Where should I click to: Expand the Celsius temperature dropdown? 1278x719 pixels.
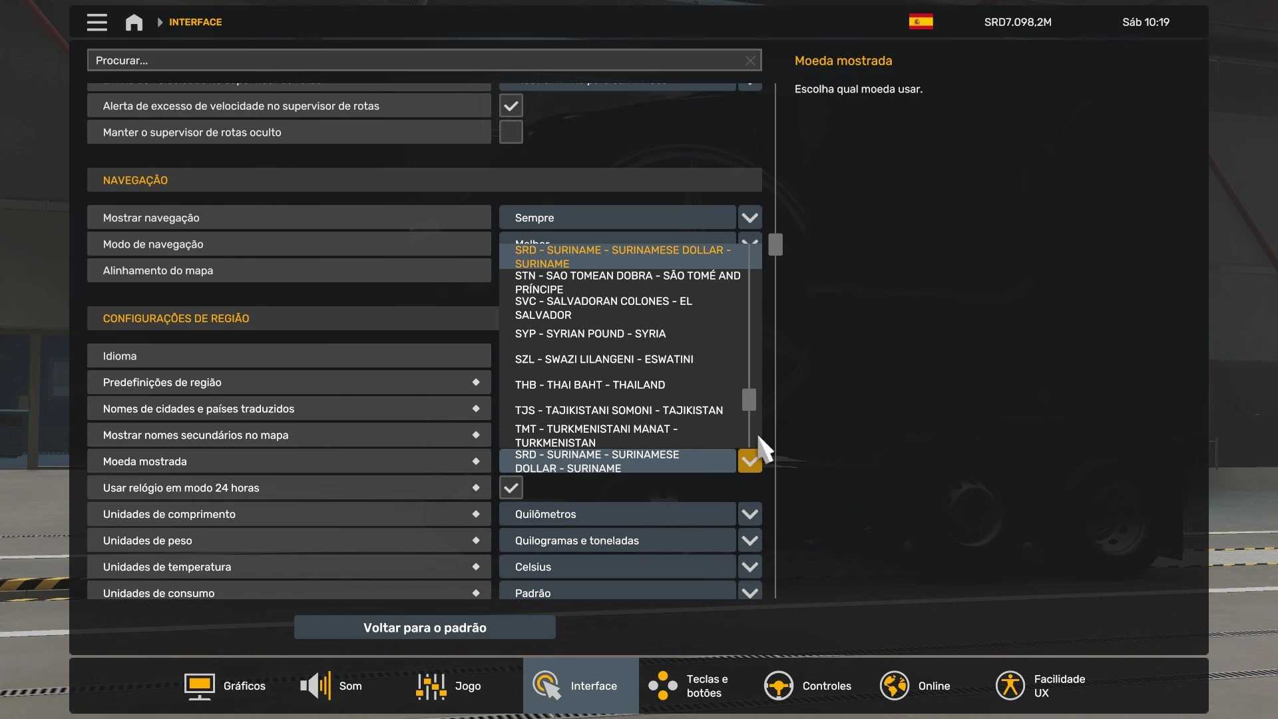[749, 567]
